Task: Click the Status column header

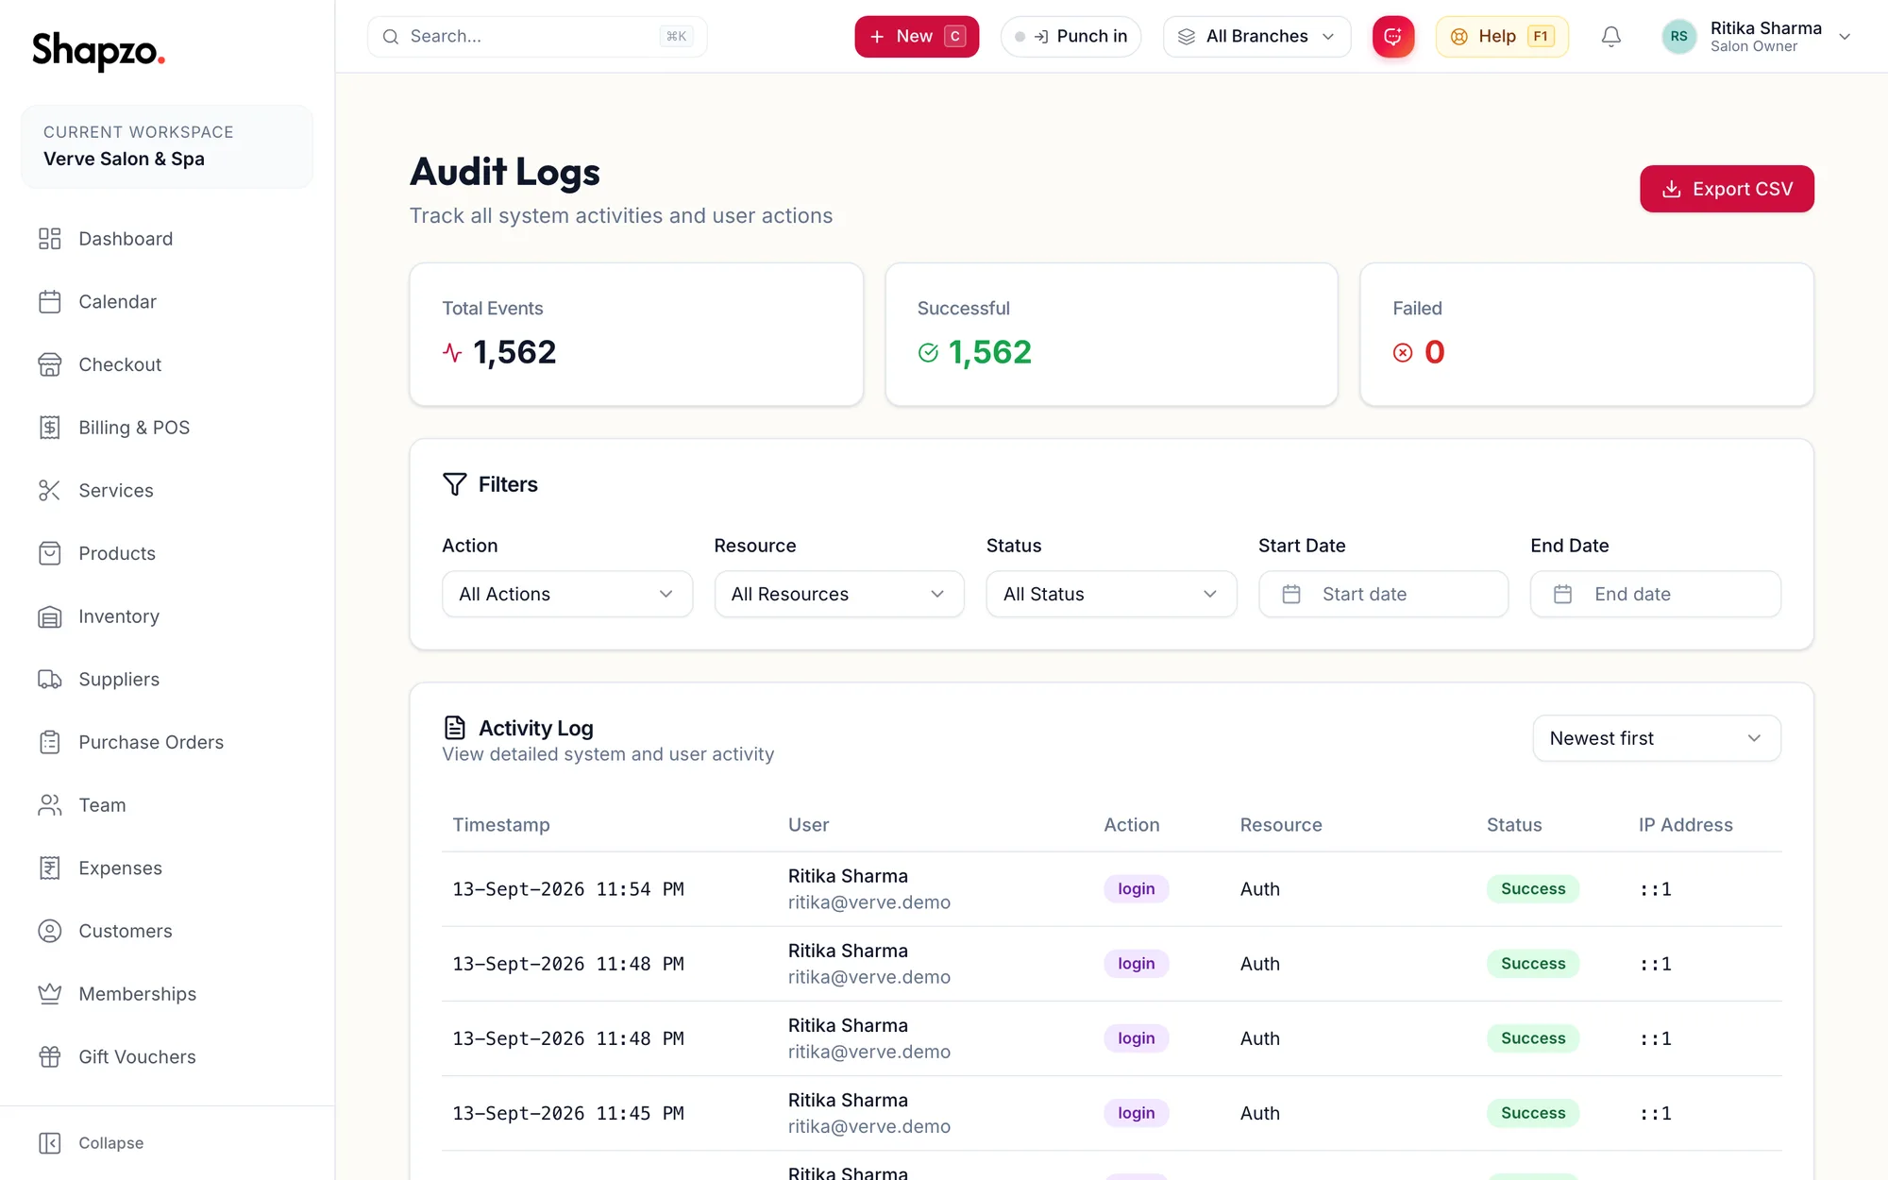Action: click(1514, 825)
